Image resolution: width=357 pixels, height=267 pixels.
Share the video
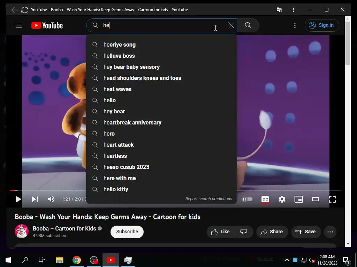pyautogui.click(x=272, y=232)
